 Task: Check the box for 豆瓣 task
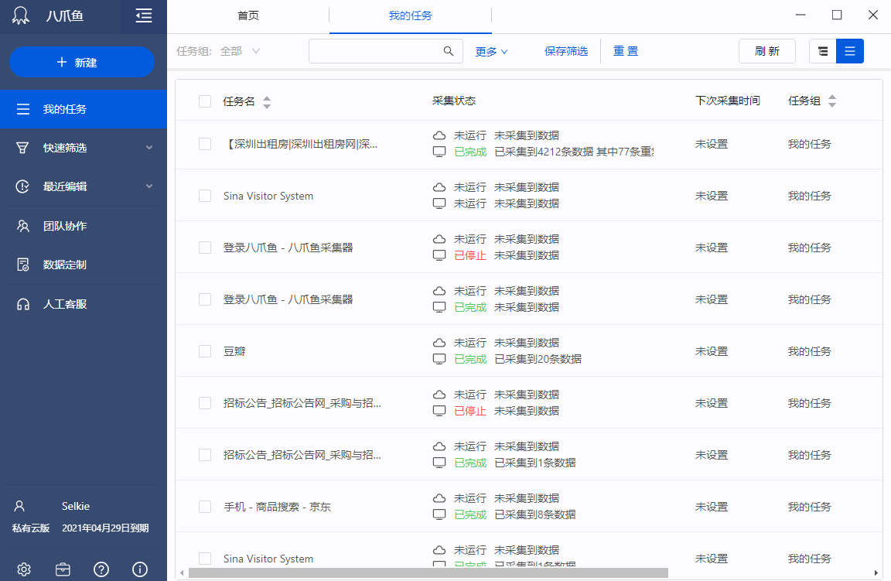205,351
